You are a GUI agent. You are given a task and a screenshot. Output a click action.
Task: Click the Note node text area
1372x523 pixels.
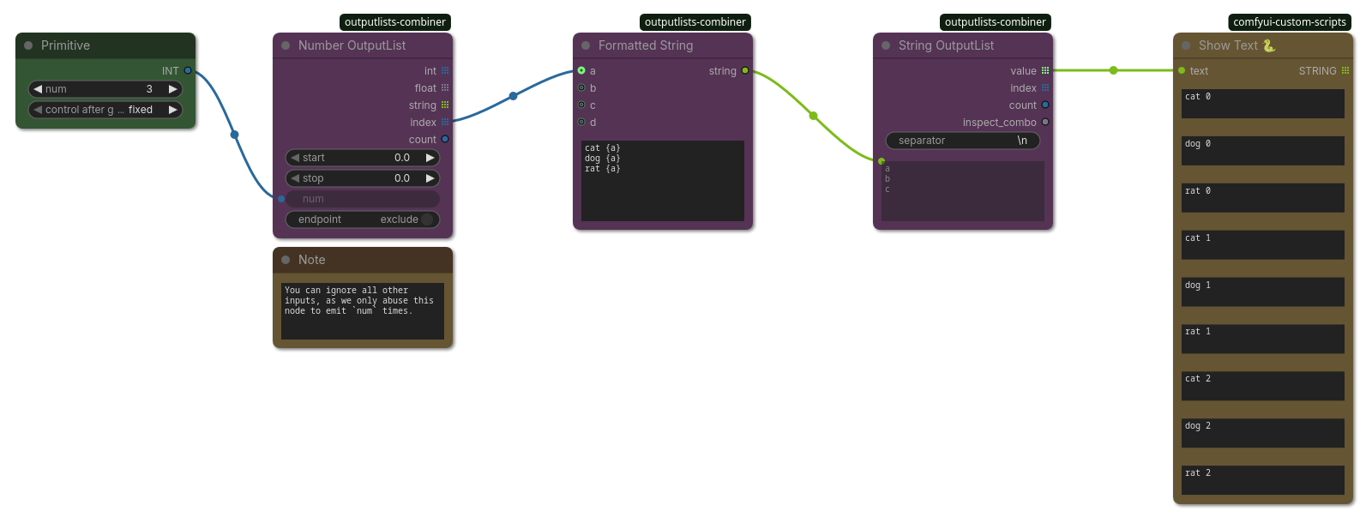click(x=363, y=311)
